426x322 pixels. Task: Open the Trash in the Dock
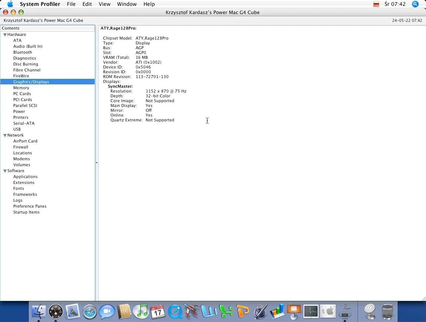(x=387, y=312)
